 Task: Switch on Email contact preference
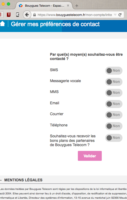(114, 104)
